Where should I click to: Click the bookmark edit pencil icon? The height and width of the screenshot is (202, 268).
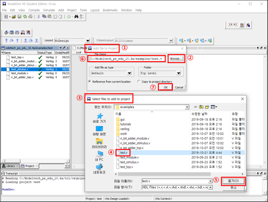197,41
